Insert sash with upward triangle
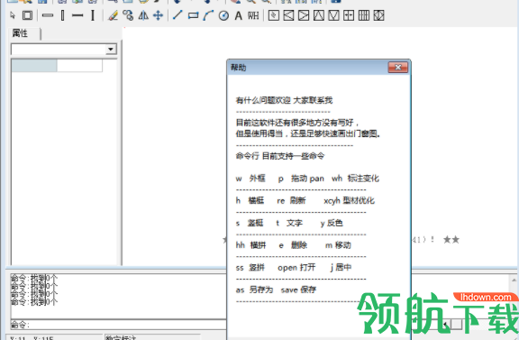Viewport: 519px width, 340px height. (x=319, y=15)
